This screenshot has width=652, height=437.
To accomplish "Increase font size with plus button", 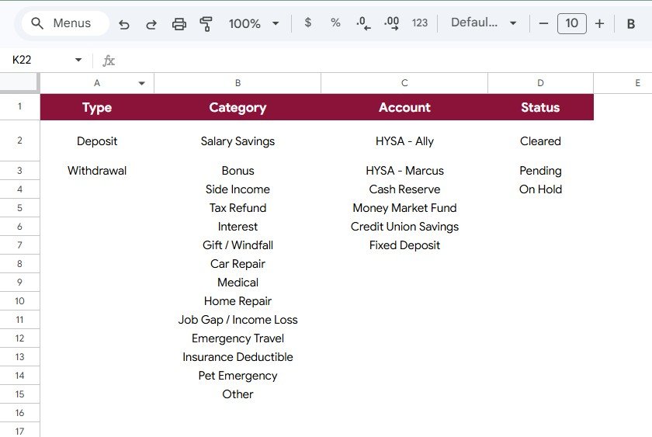I will (599, 23).
